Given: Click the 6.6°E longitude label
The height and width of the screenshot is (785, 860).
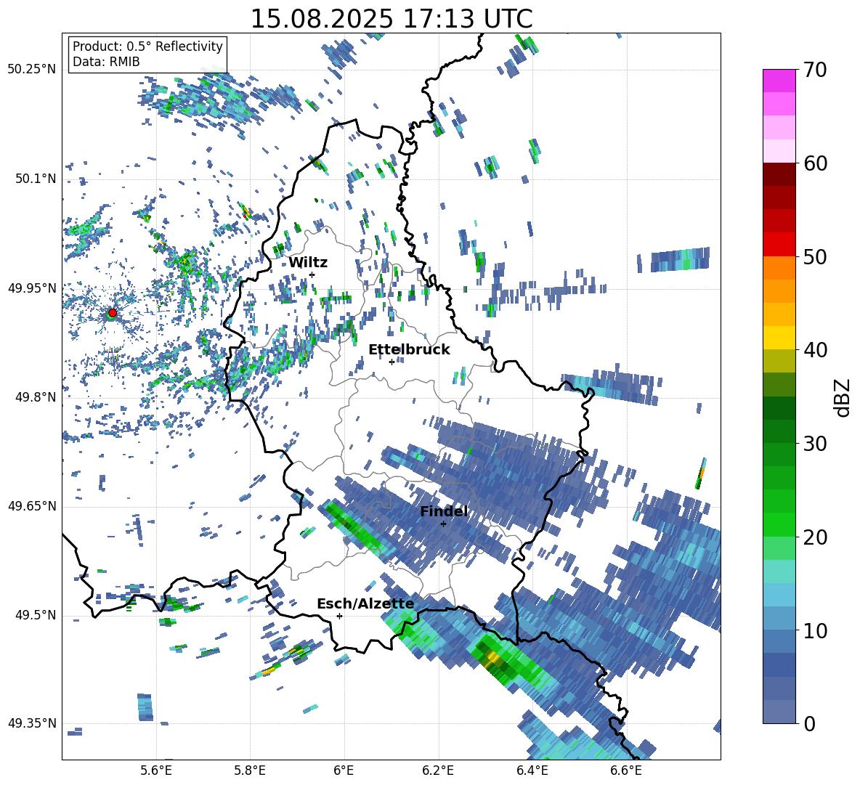Looking at the screenshot, I should coord(626,770).
